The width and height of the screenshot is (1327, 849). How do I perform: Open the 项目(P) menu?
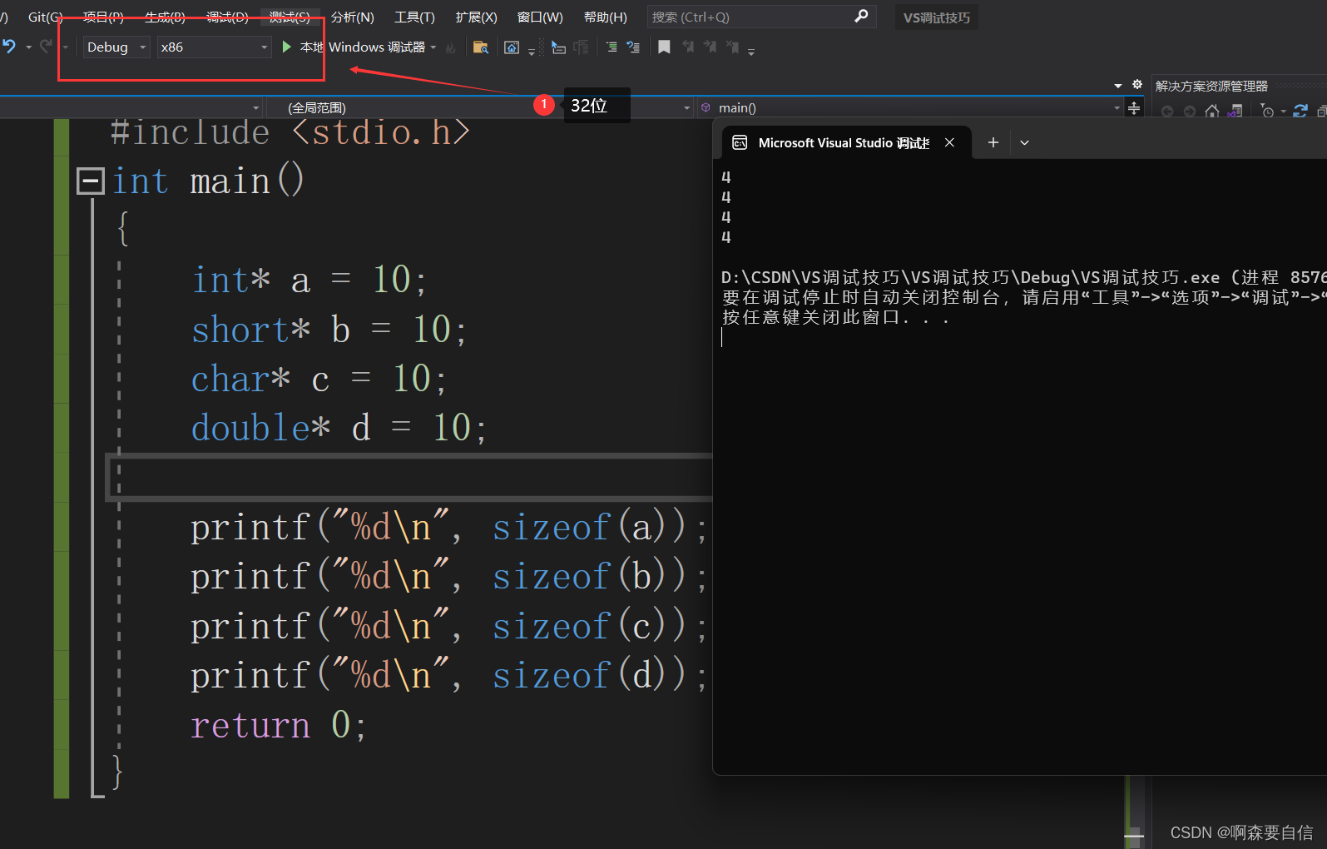pos(103,17)
